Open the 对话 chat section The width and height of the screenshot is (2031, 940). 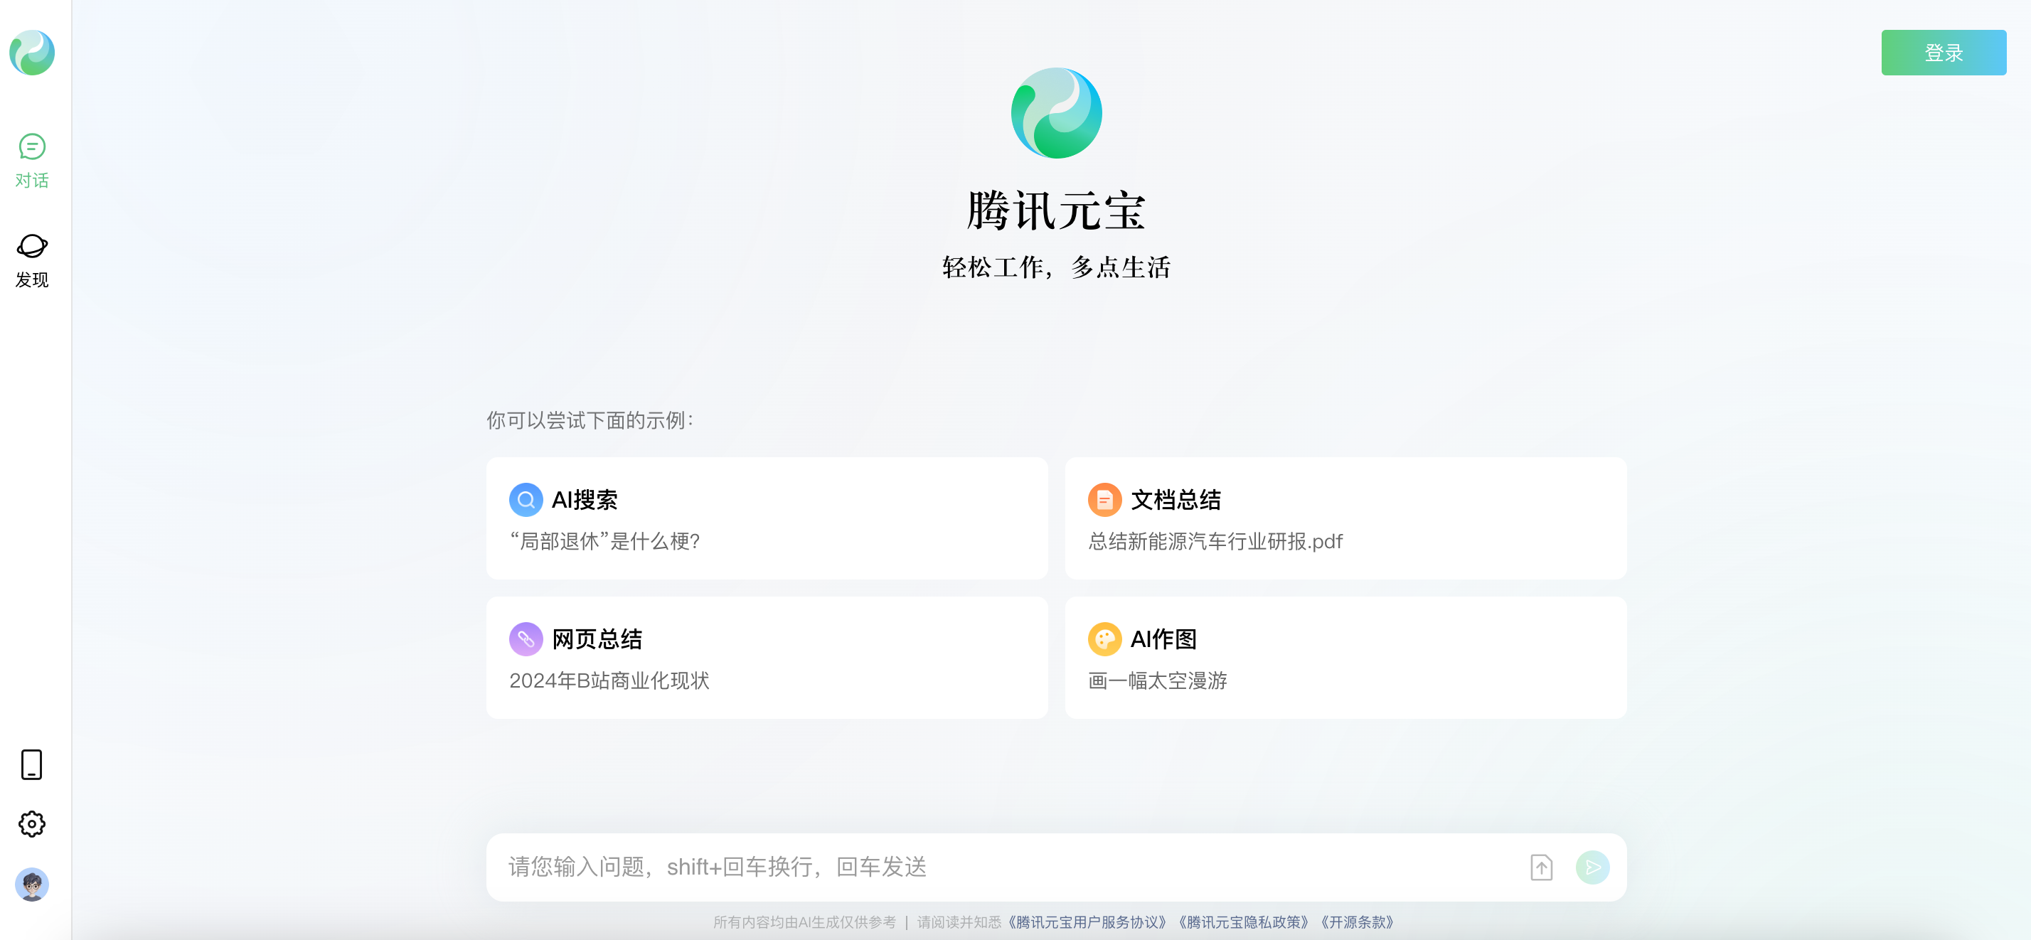point(31,161)
